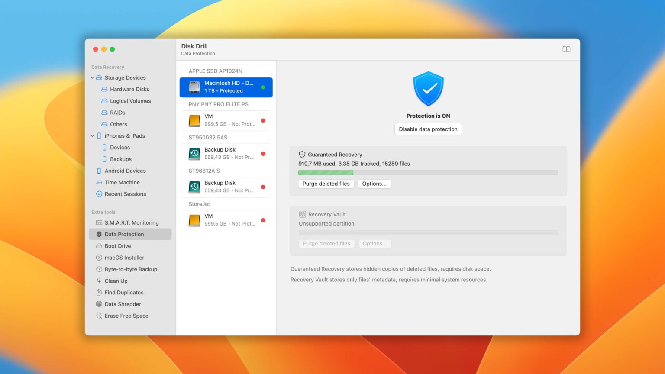Open the S.M.A.R.T. Monitoring tool
The image size is (665, 374).
132,222
